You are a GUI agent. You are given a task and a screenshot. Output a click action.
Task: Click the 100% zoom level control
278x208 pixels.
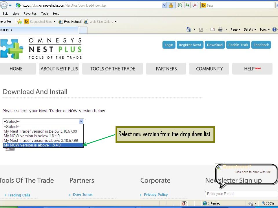click(268, 203)
